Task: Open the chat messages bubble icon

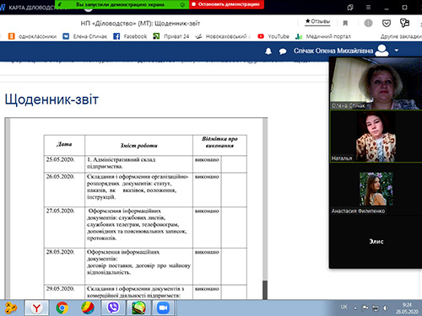Action: click(x=283, y=51)
